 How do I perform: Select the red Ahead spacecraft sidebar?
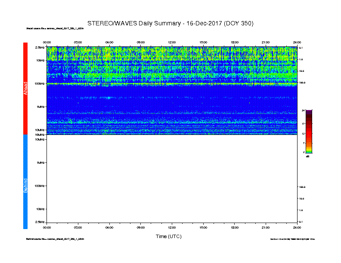tap(25, 89)
